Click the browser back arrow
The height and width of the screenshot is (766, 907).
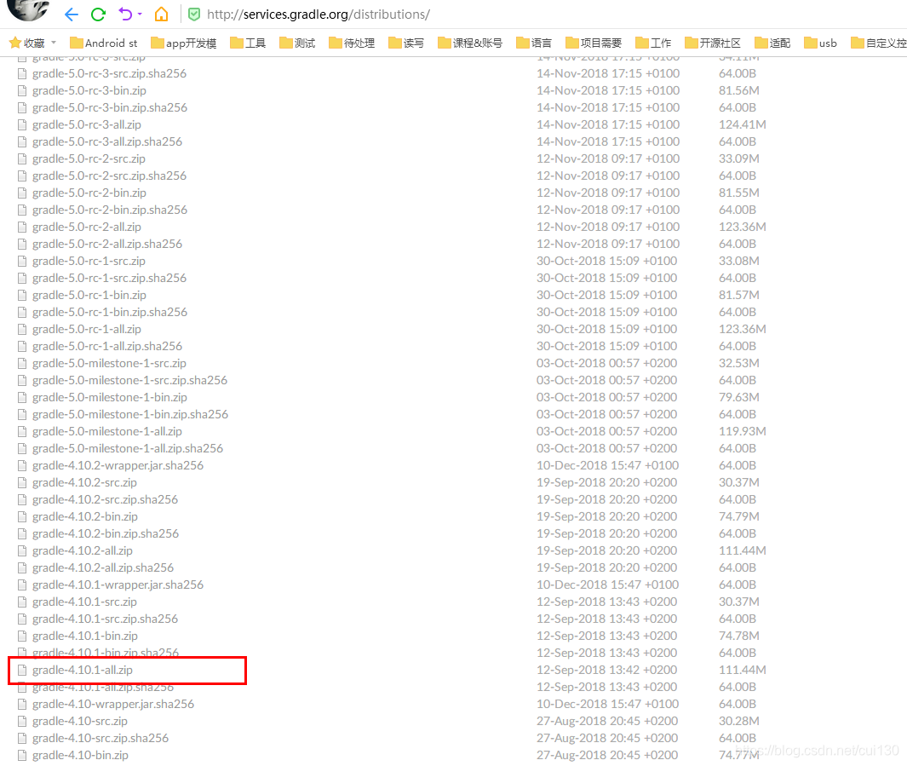tap(72, 14)
